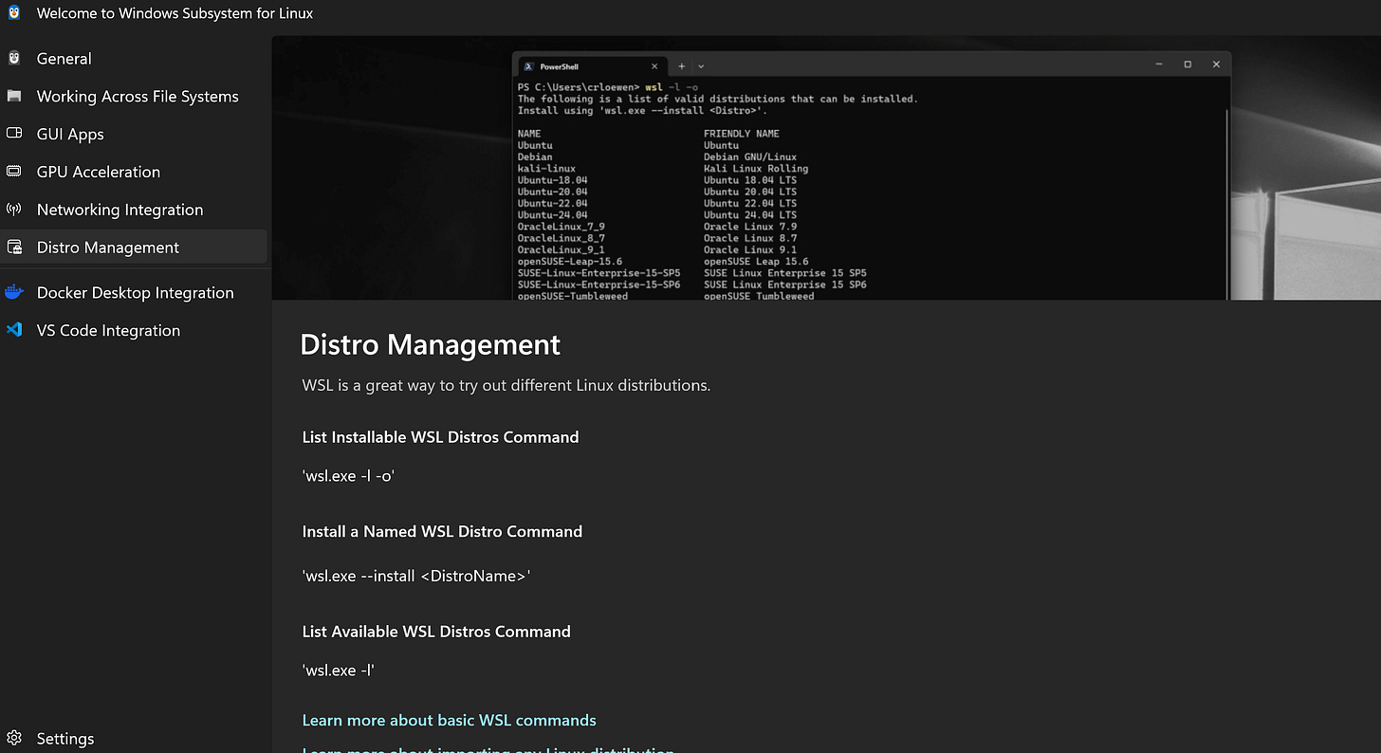Viewport: 1381px width, 753px height.
Task: Click the Settings gear icon
Action: tap(14, 738)
